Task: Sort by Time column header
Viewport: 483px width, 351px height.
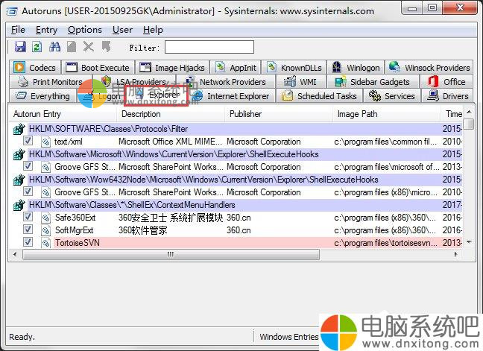Action: point(452,114)
